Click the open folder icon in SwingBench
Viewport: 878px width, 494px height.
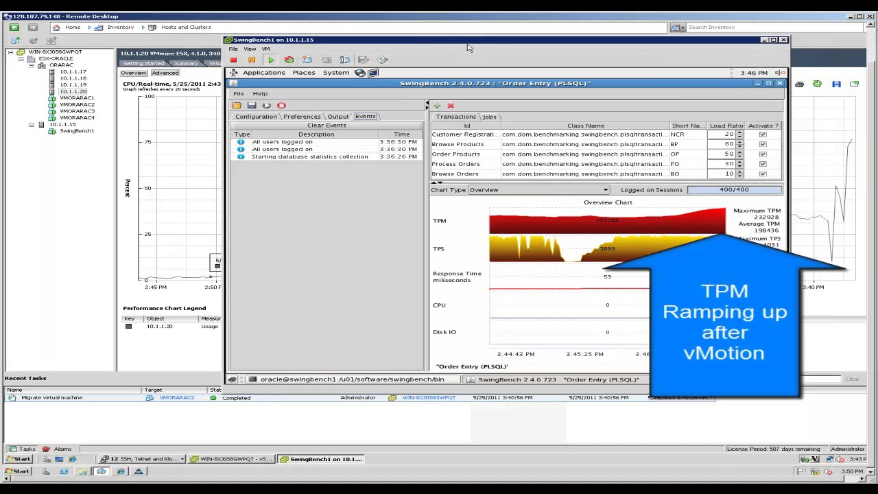tap(237, 106)
